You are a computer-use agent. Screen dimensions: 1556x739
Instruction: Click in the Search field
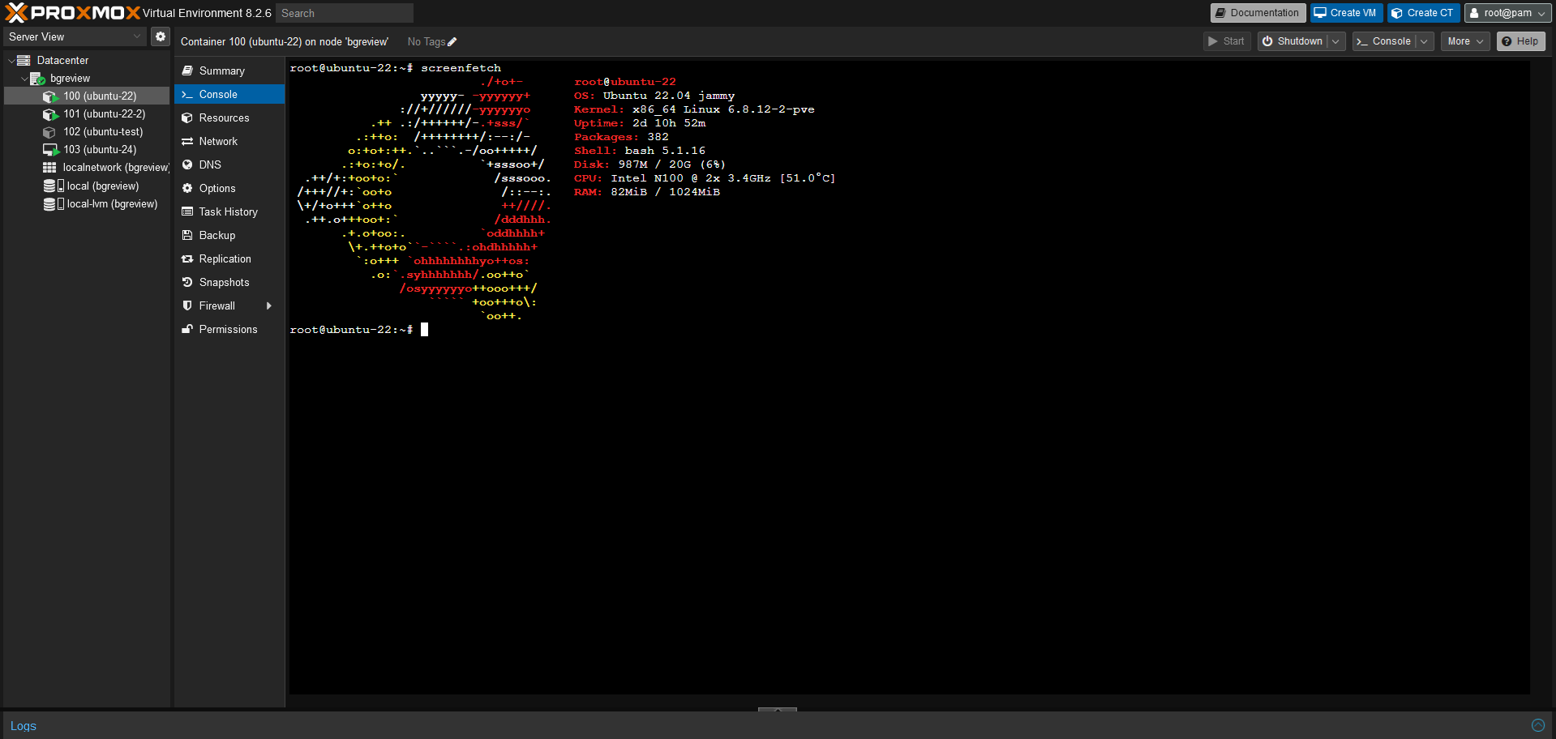(345, 13)
